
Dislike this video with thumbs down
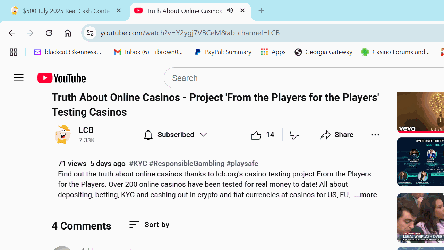(294, 135)
